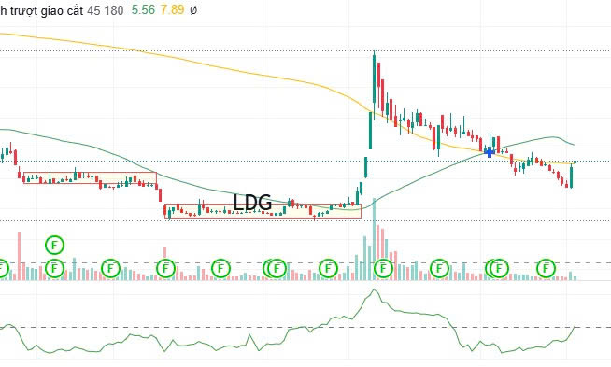Click the 'ø' symbol after the indicator values
The height and width of the screenshot is (367, 611).
pos(193,10)
